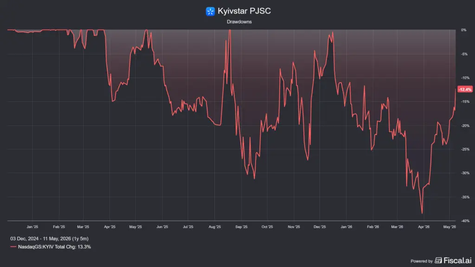The height and width of the screenshot is (267, 475).
Task: Click the -5% y-axis label
Action: [464, 54]
